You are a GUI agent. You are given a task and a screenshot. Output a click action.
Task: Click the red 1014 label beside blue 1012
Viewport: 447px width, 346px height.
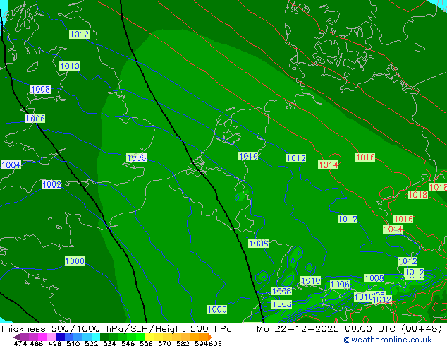coord(328,165)
